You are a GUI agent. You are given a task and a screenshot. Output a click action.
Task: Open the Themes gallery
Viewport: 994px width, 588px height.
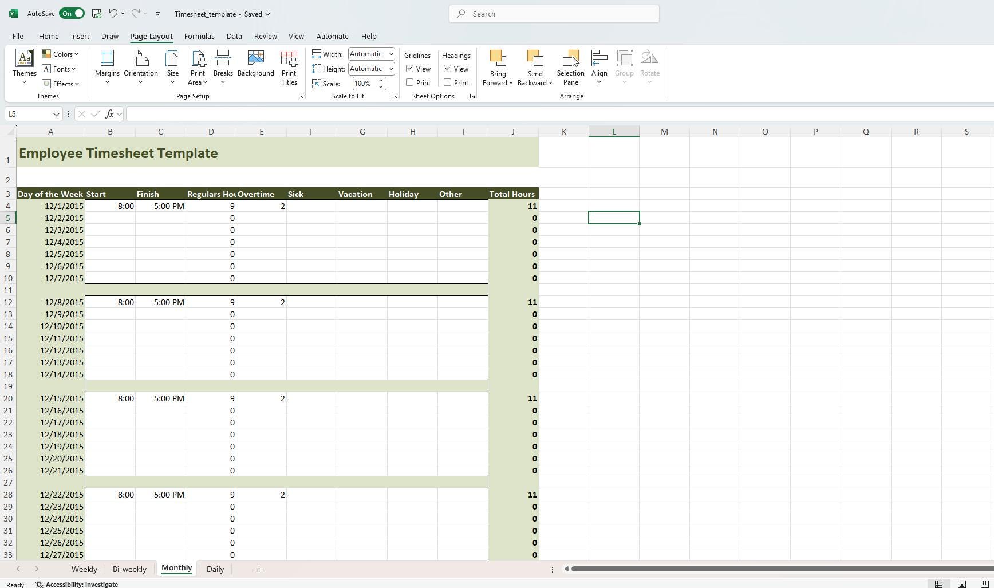pos(24,68)
